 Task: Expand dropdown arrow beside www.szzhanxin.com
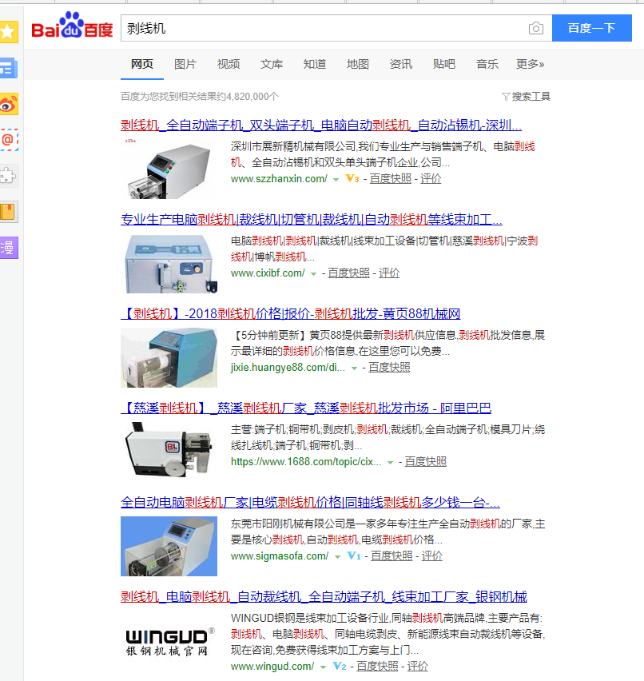pyautogui.click(x=336, y=180)
